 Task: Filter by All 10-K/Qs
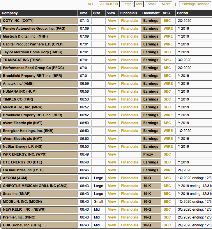[109, 4]
